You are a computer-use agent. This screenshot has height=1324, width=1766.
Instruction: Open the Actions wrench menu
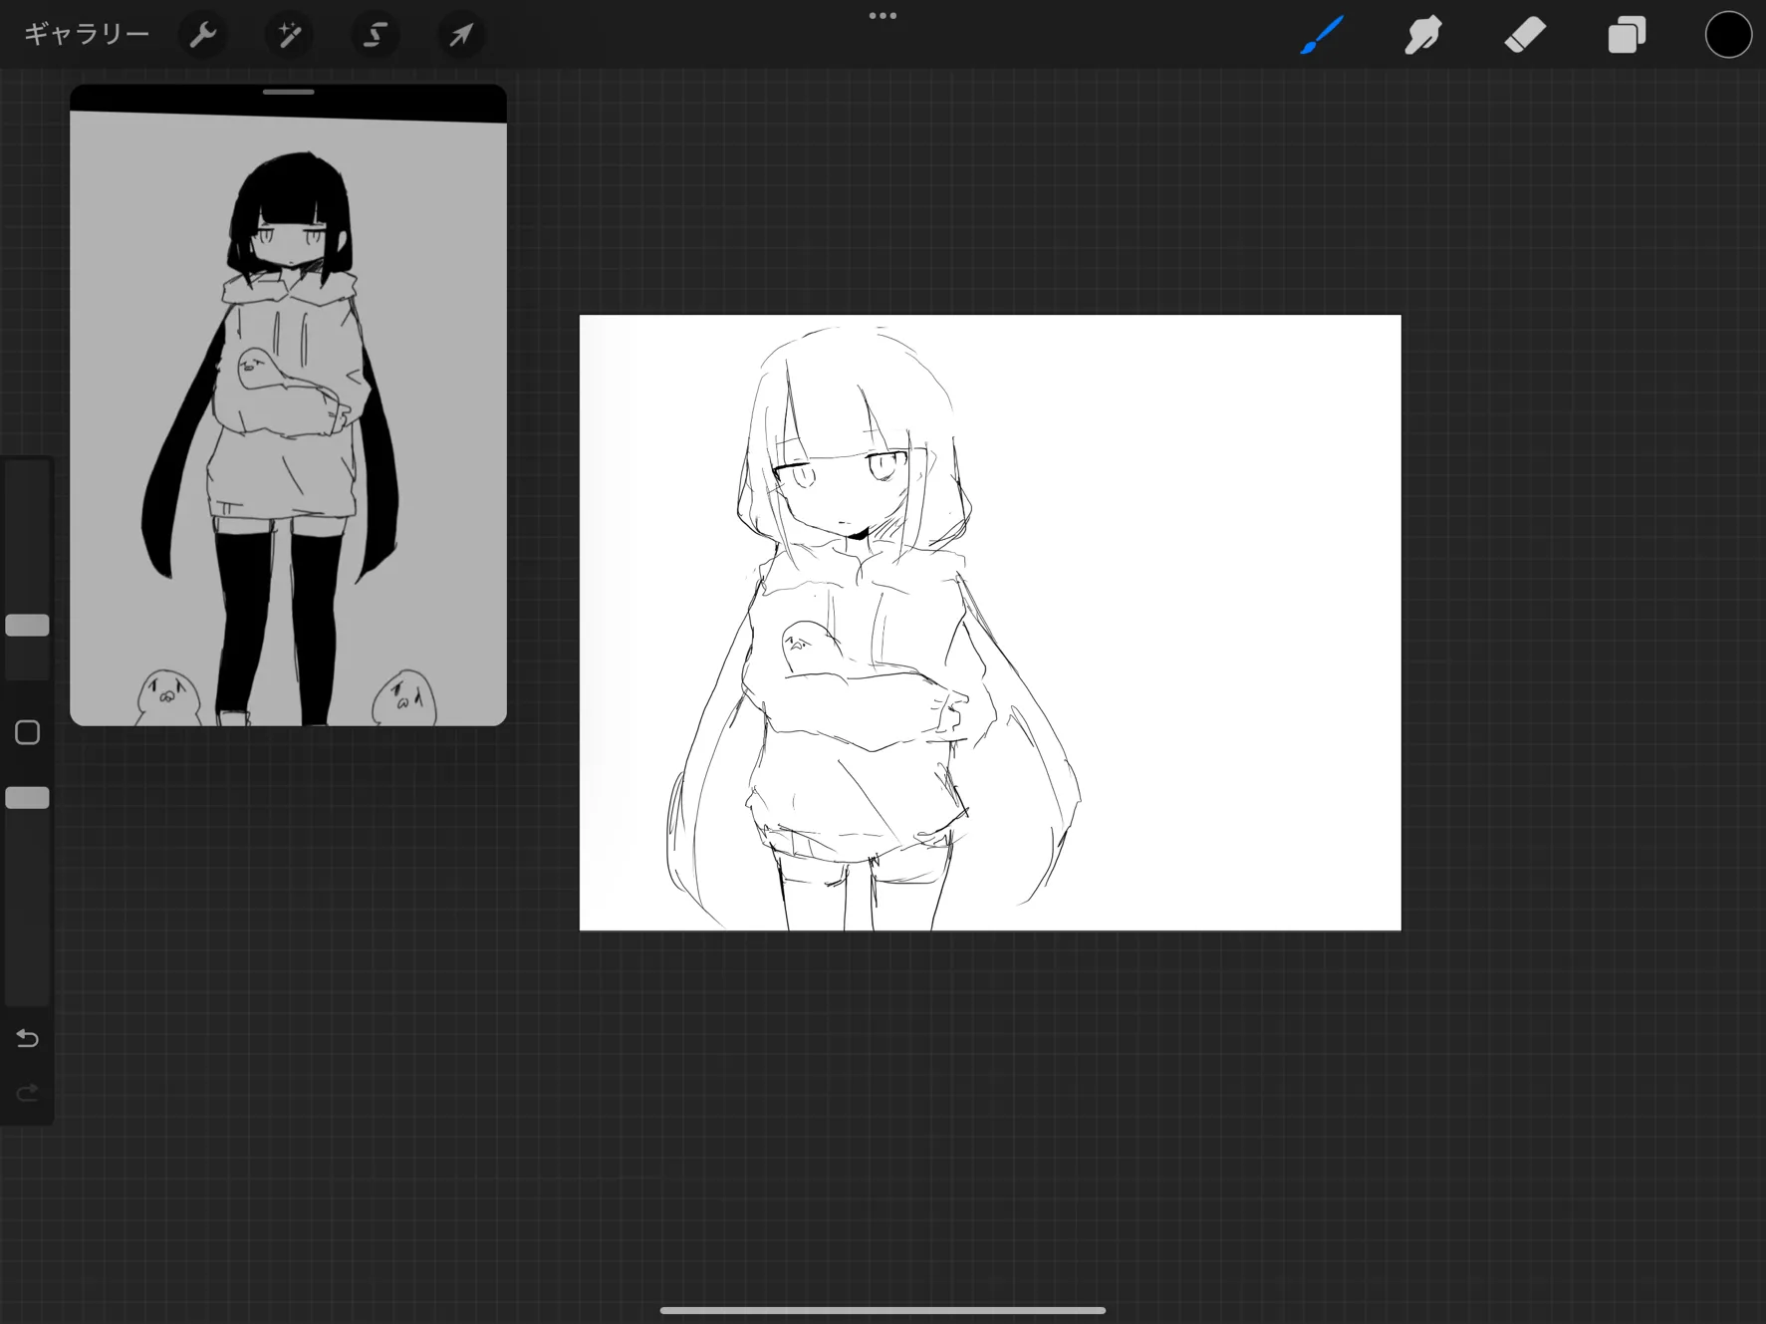[x=203, y=35]
